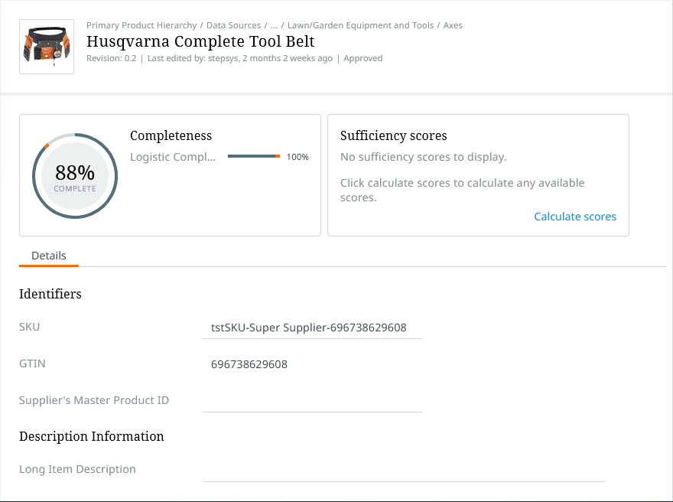This screenshot has width=673, height=502.
Task: Expand the collapsed breadcrumb ellipsis
Action: click(274, 25)
